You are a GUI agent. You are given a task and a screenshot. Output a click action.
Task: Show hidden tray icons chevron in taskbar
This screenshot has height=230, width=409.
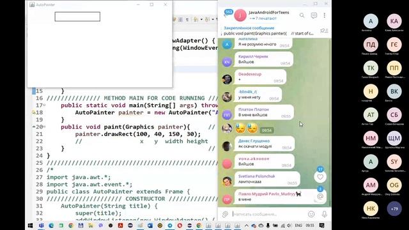pyautogui.click(x=246, y=226)
